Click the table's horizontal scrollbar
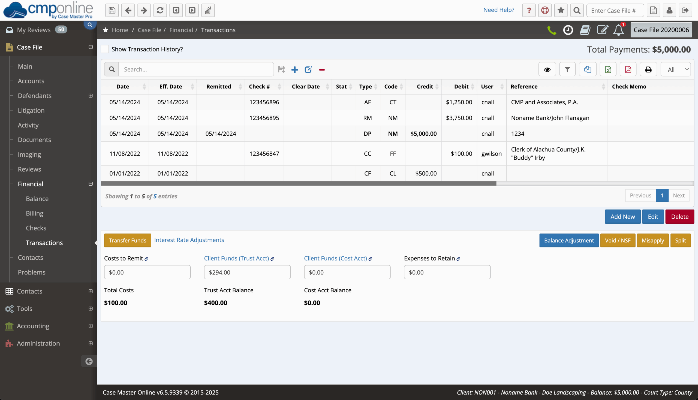The width and height of the screenshot is (698, 400). [x=298, y=184]
